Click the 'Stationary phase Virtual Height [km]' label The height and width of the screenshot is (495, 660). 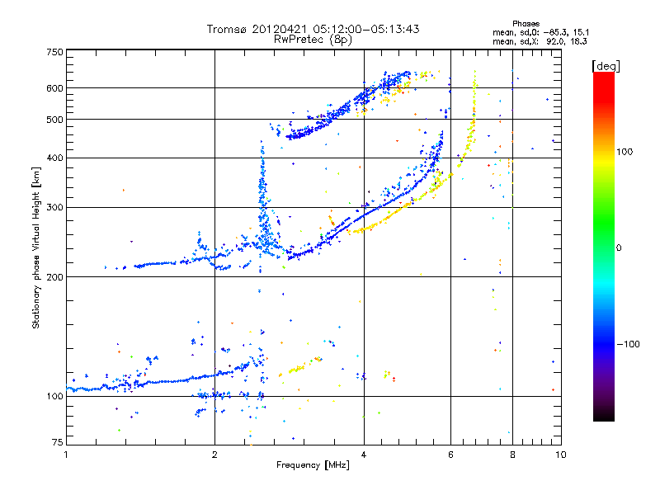36,247
